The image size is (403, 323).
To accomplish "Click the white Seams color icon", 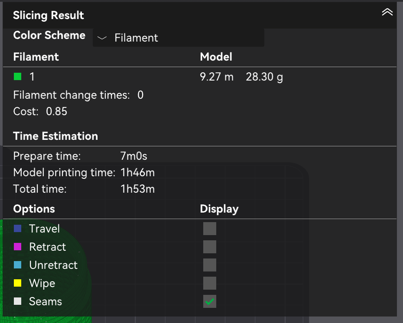I will (18, 302).
